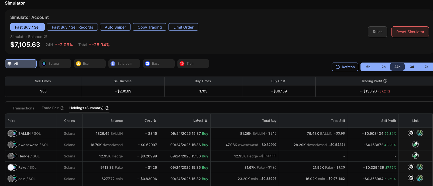Open the Auto Sniper tab
Screen dimensions: 433x186
[x=115, y=27]
